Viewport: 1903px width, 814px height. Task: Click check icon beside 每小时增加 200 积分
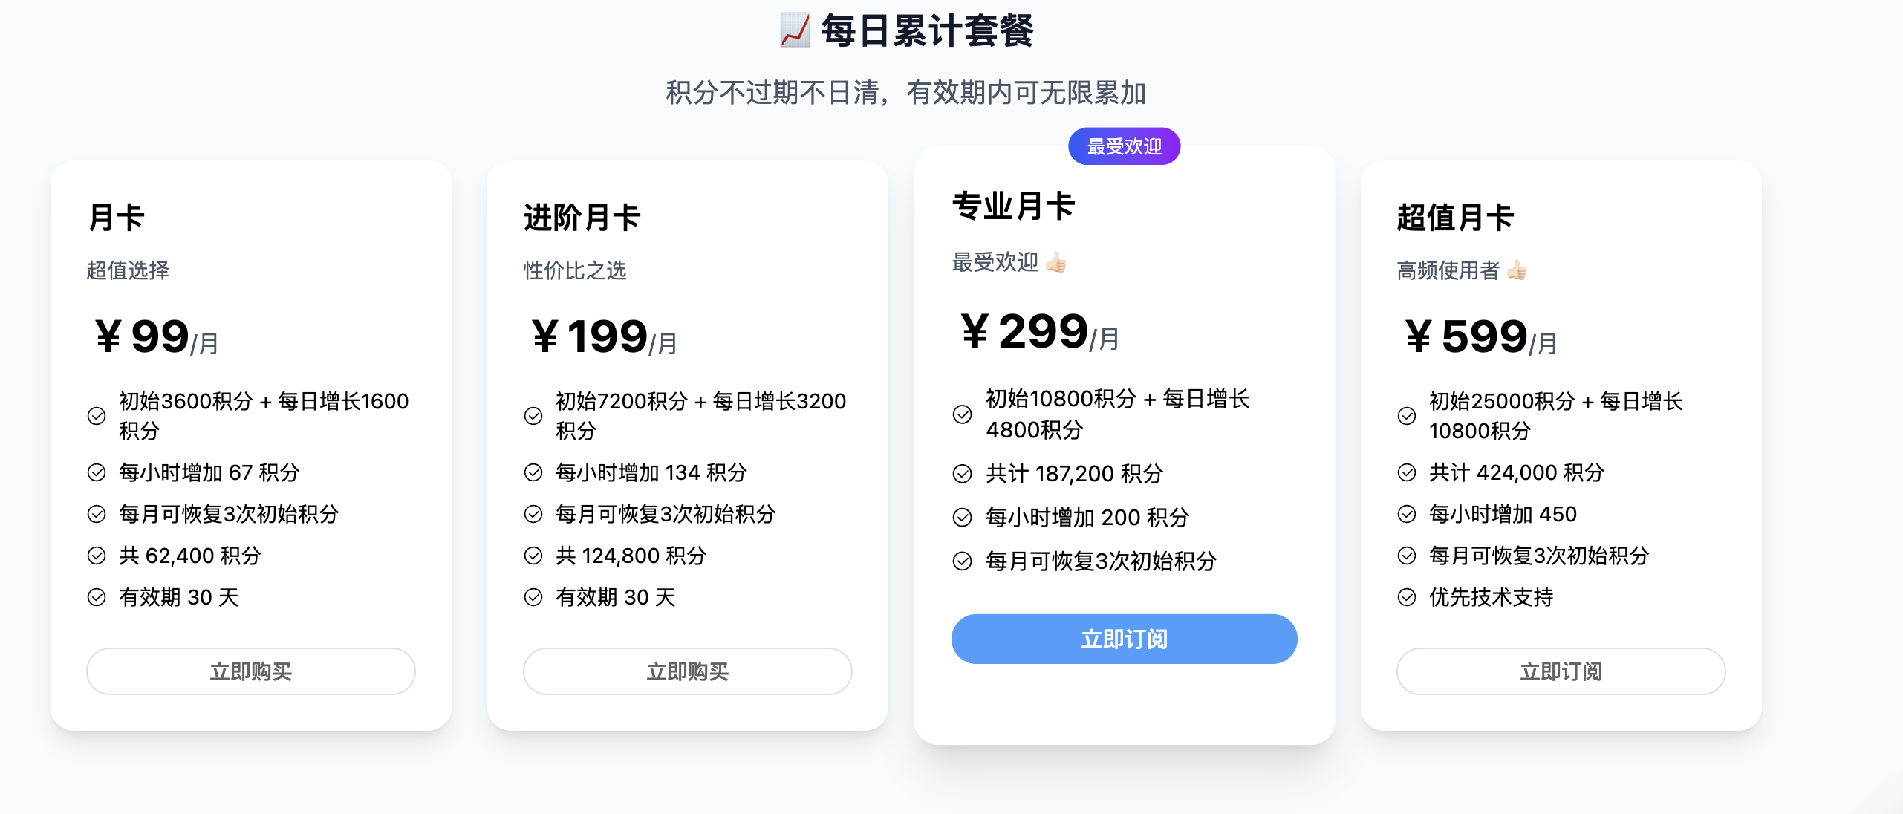(x=962, y=518)
